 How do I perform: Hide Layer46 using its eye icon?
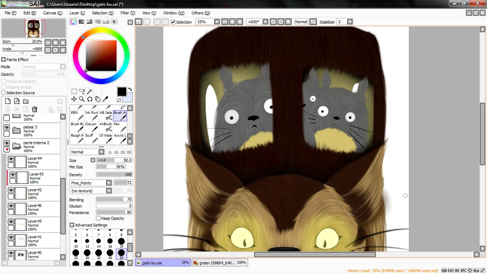[x=11, y=206]
